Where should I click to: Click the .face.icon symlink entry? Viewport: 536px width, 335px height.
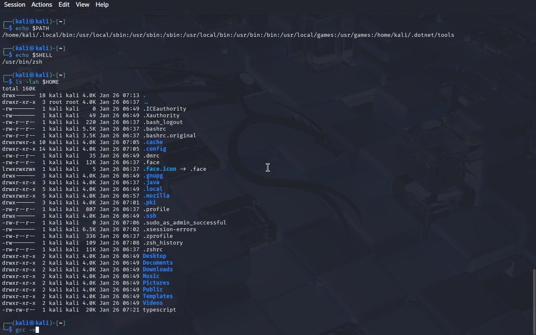pyautogui.click(x=160, y=169)
